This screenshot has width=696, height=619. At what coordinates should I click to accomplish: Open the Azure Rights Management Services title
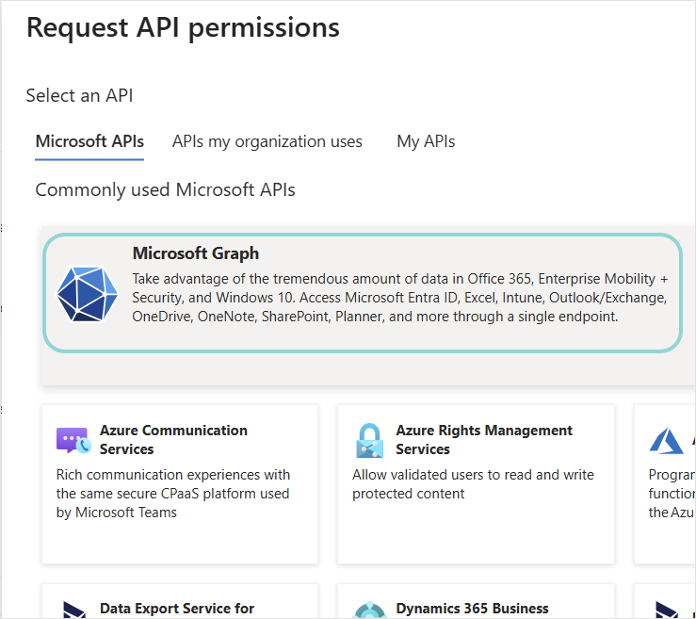click(x=484, y=440)
